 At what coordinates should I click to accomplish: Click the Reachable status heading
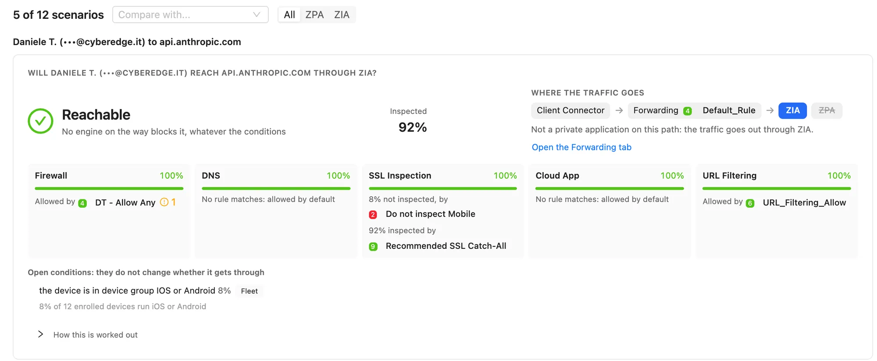pyautogui.click(x=96, y=115)
